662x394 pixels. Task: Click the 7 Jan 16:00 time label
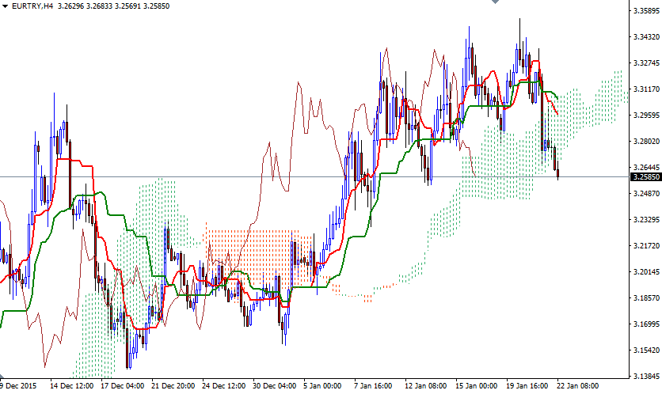[x=373, y=386]
